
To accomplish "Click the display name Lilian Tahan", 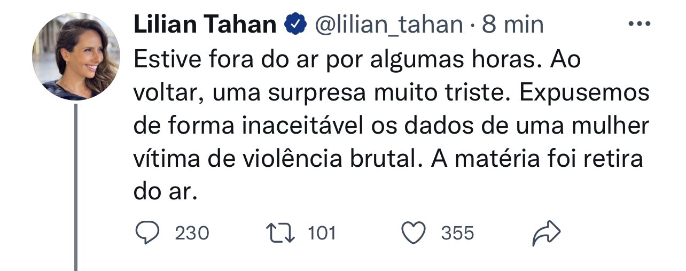I will pyautogui.click(x=205, y=24).
